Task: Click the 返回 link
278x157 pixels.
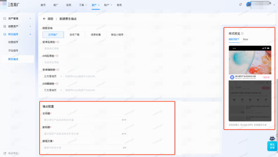Action: [50, 19]
